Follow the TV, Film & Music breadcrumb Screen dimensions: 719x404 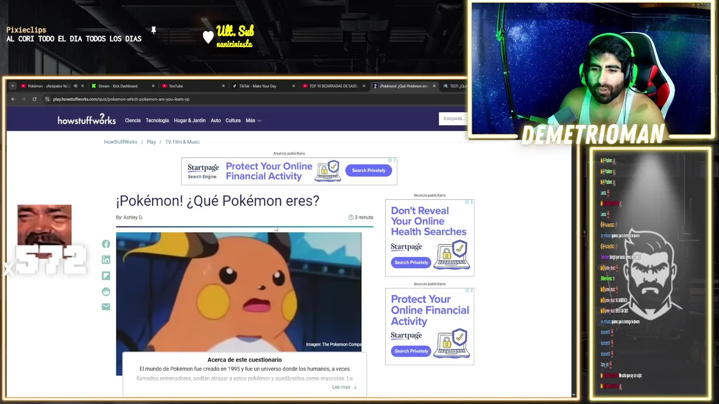click(183, 142)
